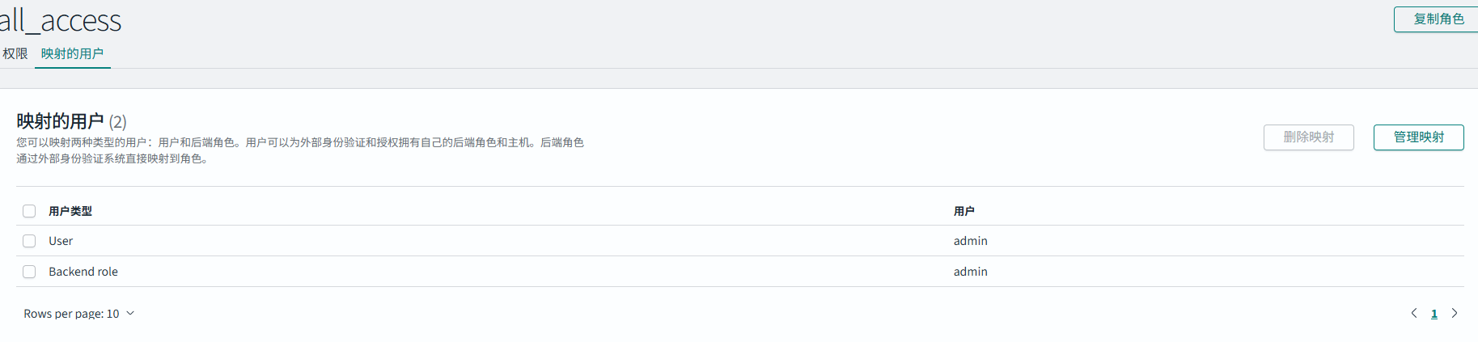Click the Backend role cell text
The image size is (1478, 342).
pos(83,272)
